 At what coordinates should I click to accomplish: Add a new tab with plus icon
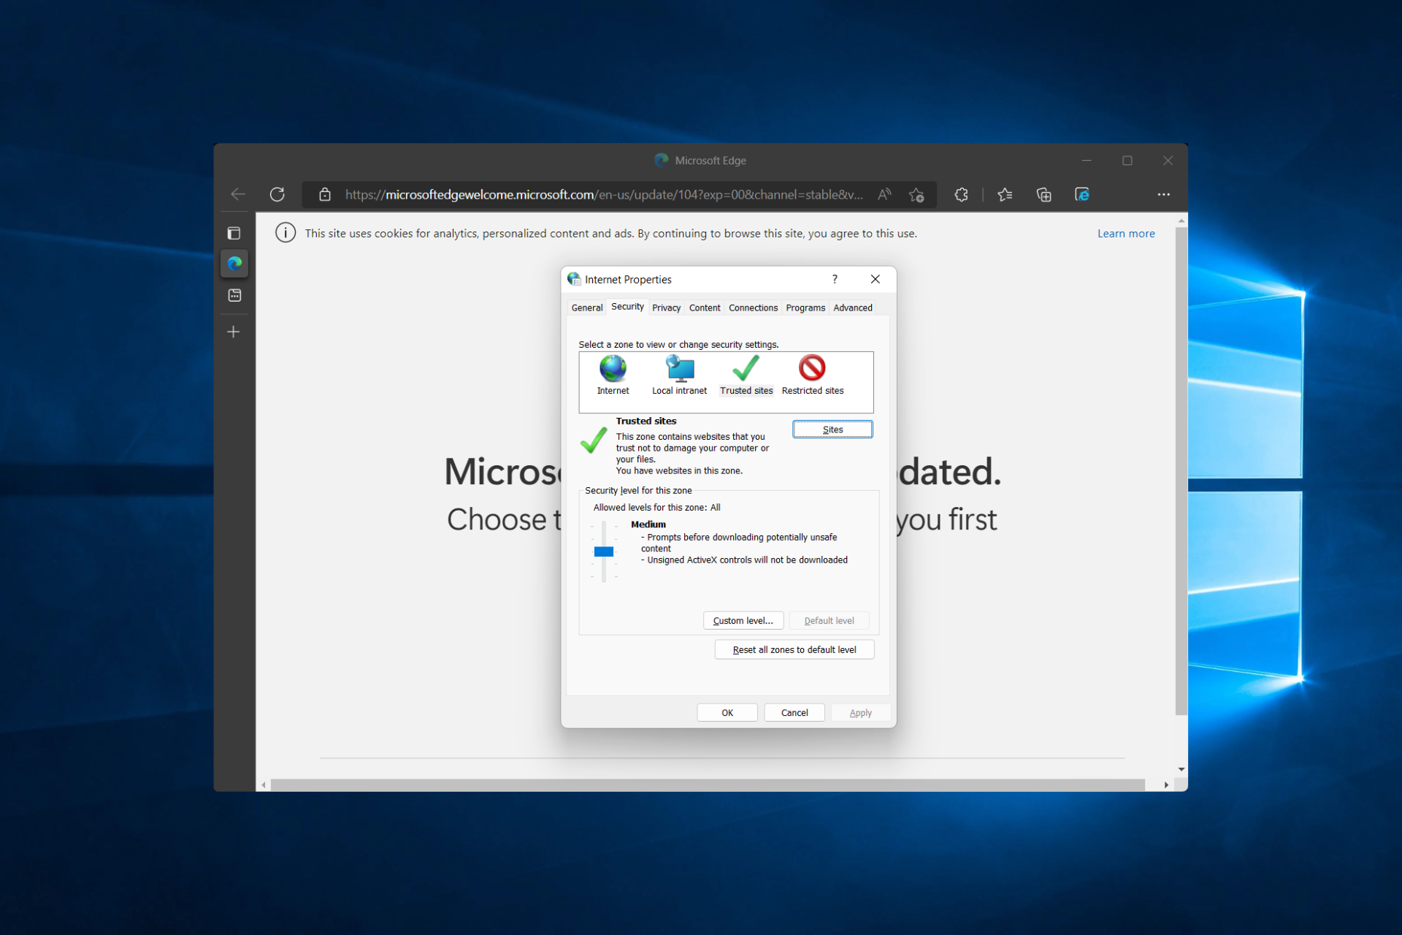tap(234, 332)
